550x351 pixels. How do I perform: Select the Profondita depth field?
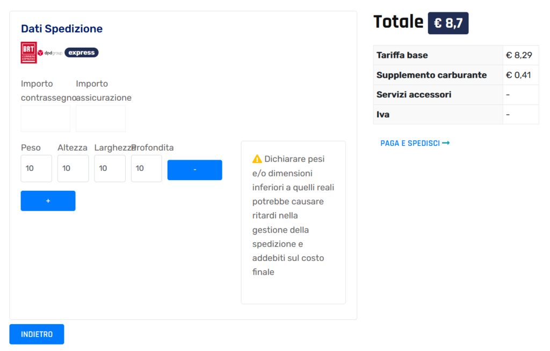pos(146,168)
